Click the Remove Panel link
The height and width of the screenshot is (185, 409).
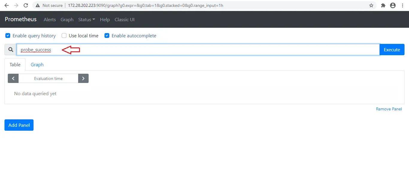click(x=389, y=109)
